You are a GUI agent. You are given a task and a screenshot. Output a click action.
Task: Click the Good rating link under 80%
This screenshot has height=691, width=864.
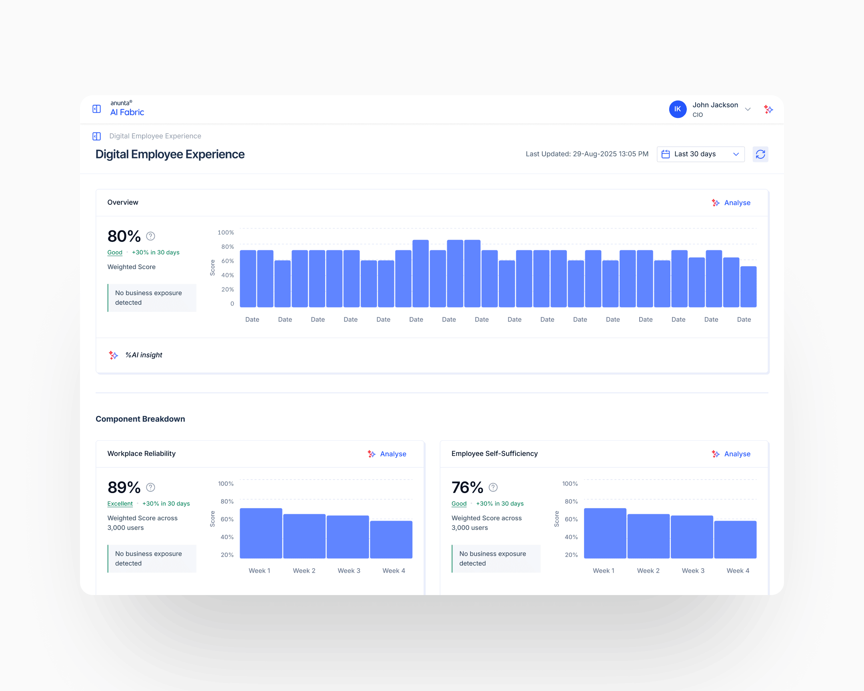(115, 252)
